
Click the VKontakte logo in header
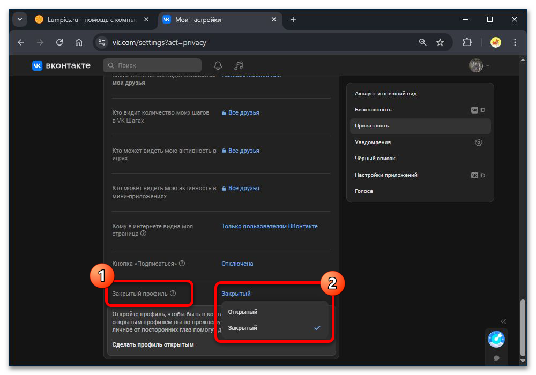click(61, 65)
